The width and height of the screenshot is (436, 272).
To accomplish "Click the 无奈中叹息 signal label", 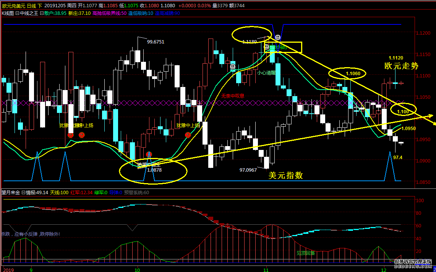I will (x=233, y=96).
